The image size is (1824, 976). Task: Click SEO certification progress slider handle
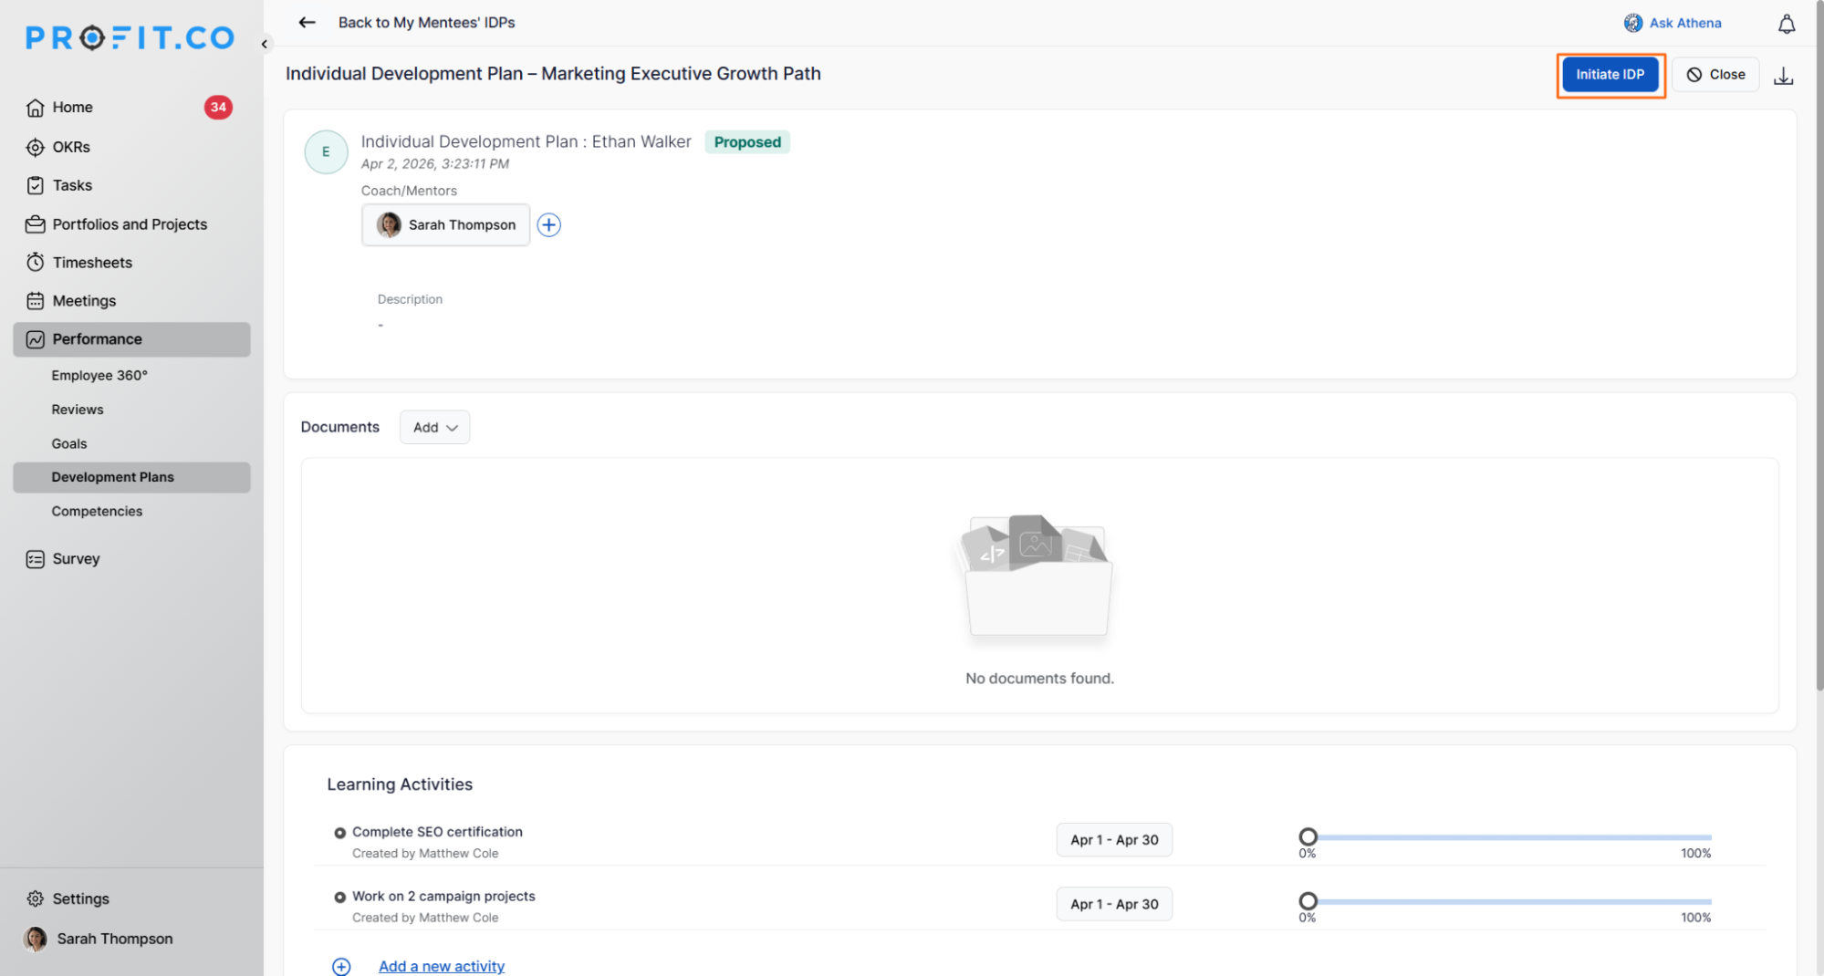(x=1308, y=836)
